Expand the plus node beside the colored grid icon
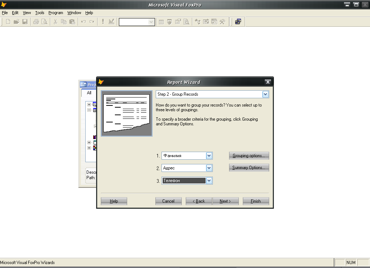370x268 pixels. point(89,148)
